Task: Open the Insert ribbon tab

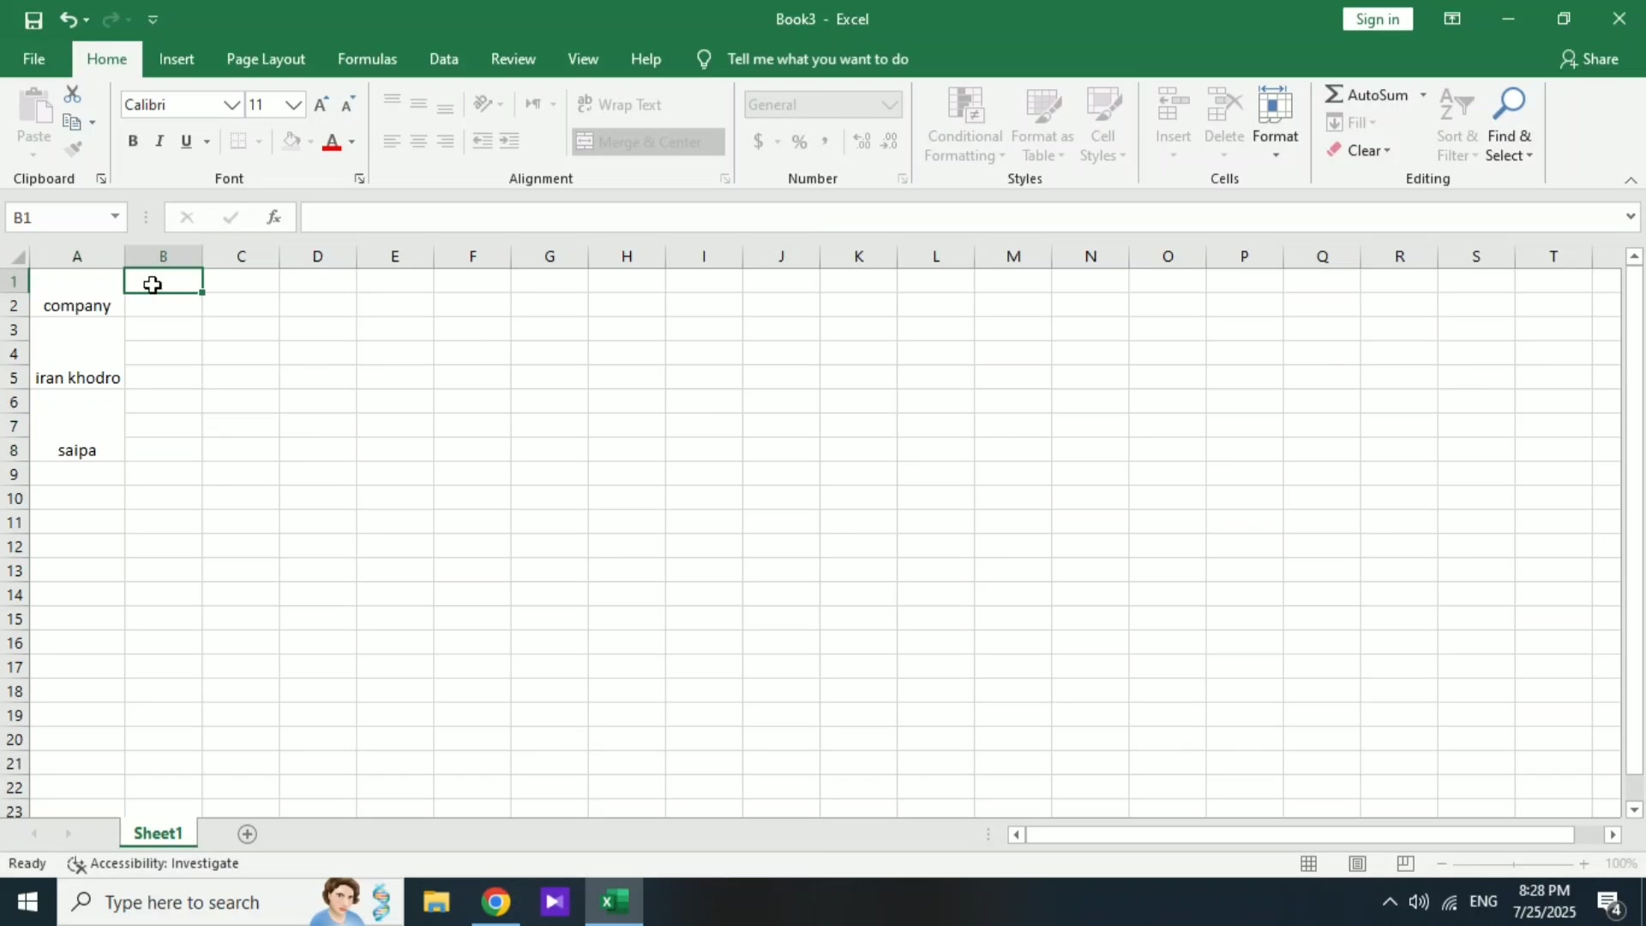Action: point(177,59)
